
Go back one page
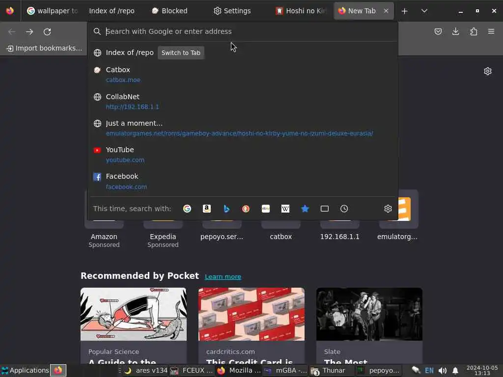(x=12, y=31)
